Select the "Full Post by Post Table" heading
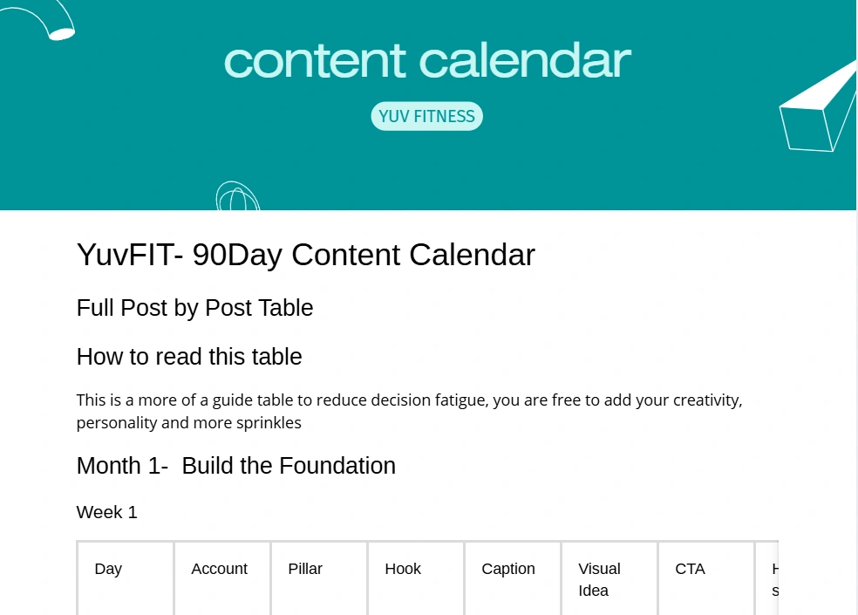Screen dimensions: 858x615 194,308
